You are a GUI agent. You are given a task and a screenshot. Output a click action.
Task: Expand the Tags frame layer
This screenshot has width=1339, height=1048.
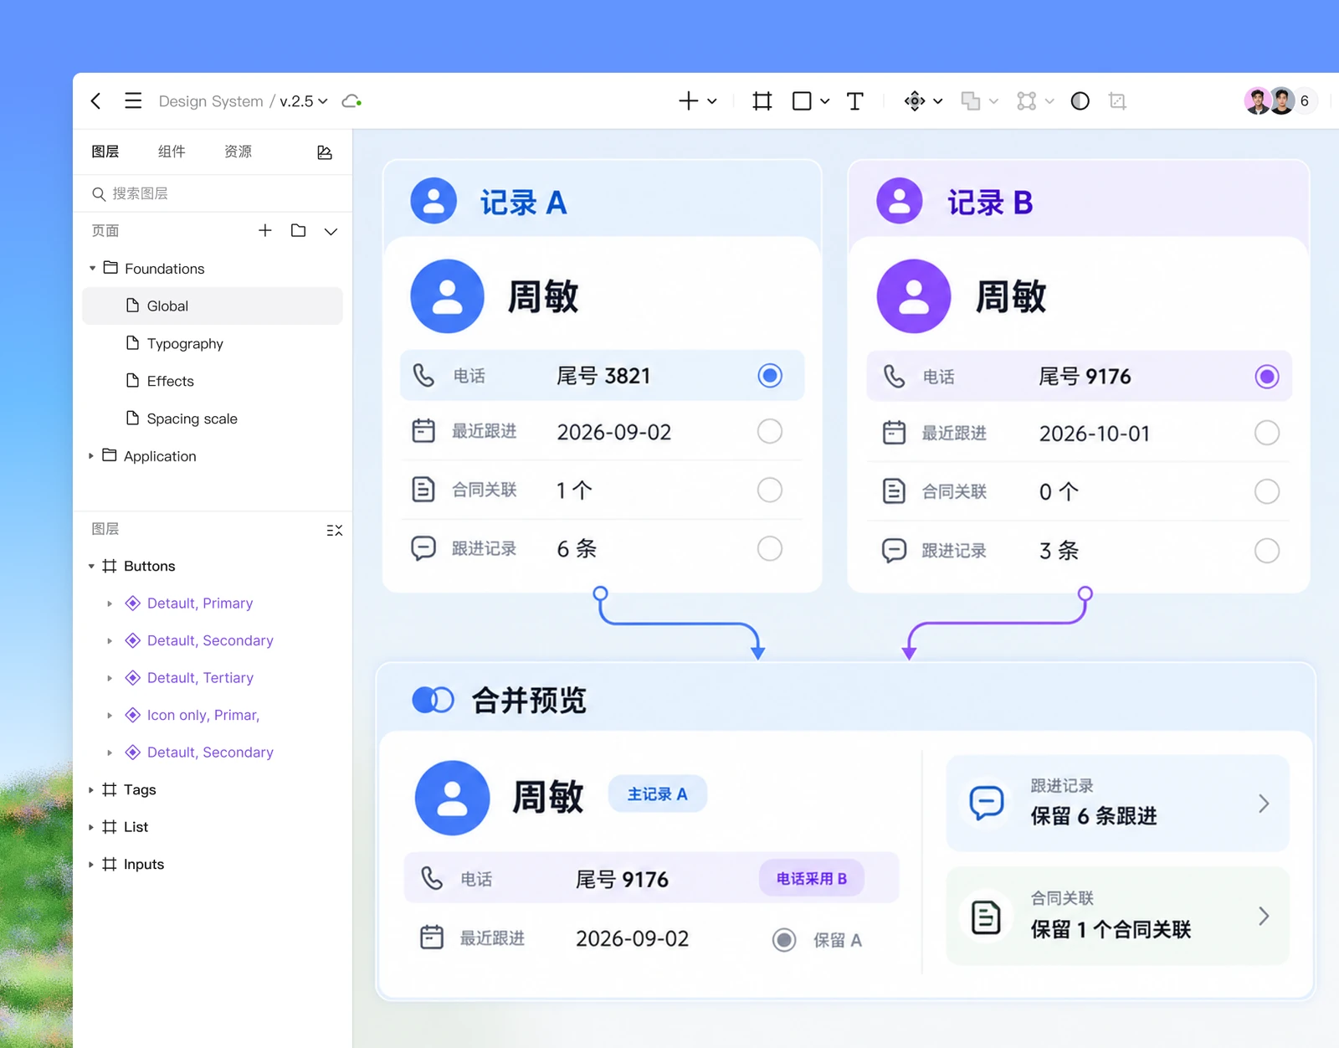click(91, 790)
